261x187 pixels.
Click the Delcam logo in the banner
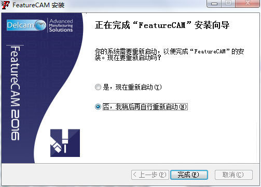(26, 25)
